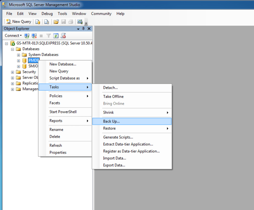Screen dimensions: 254x210
Task: Expand the System Databases folder
Action: click(x=19, y=55)
